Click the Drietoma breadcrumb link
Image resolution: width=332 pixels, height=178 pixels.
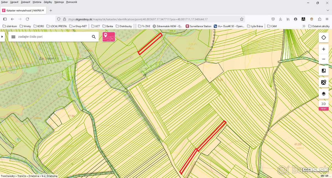coord(34,176)
